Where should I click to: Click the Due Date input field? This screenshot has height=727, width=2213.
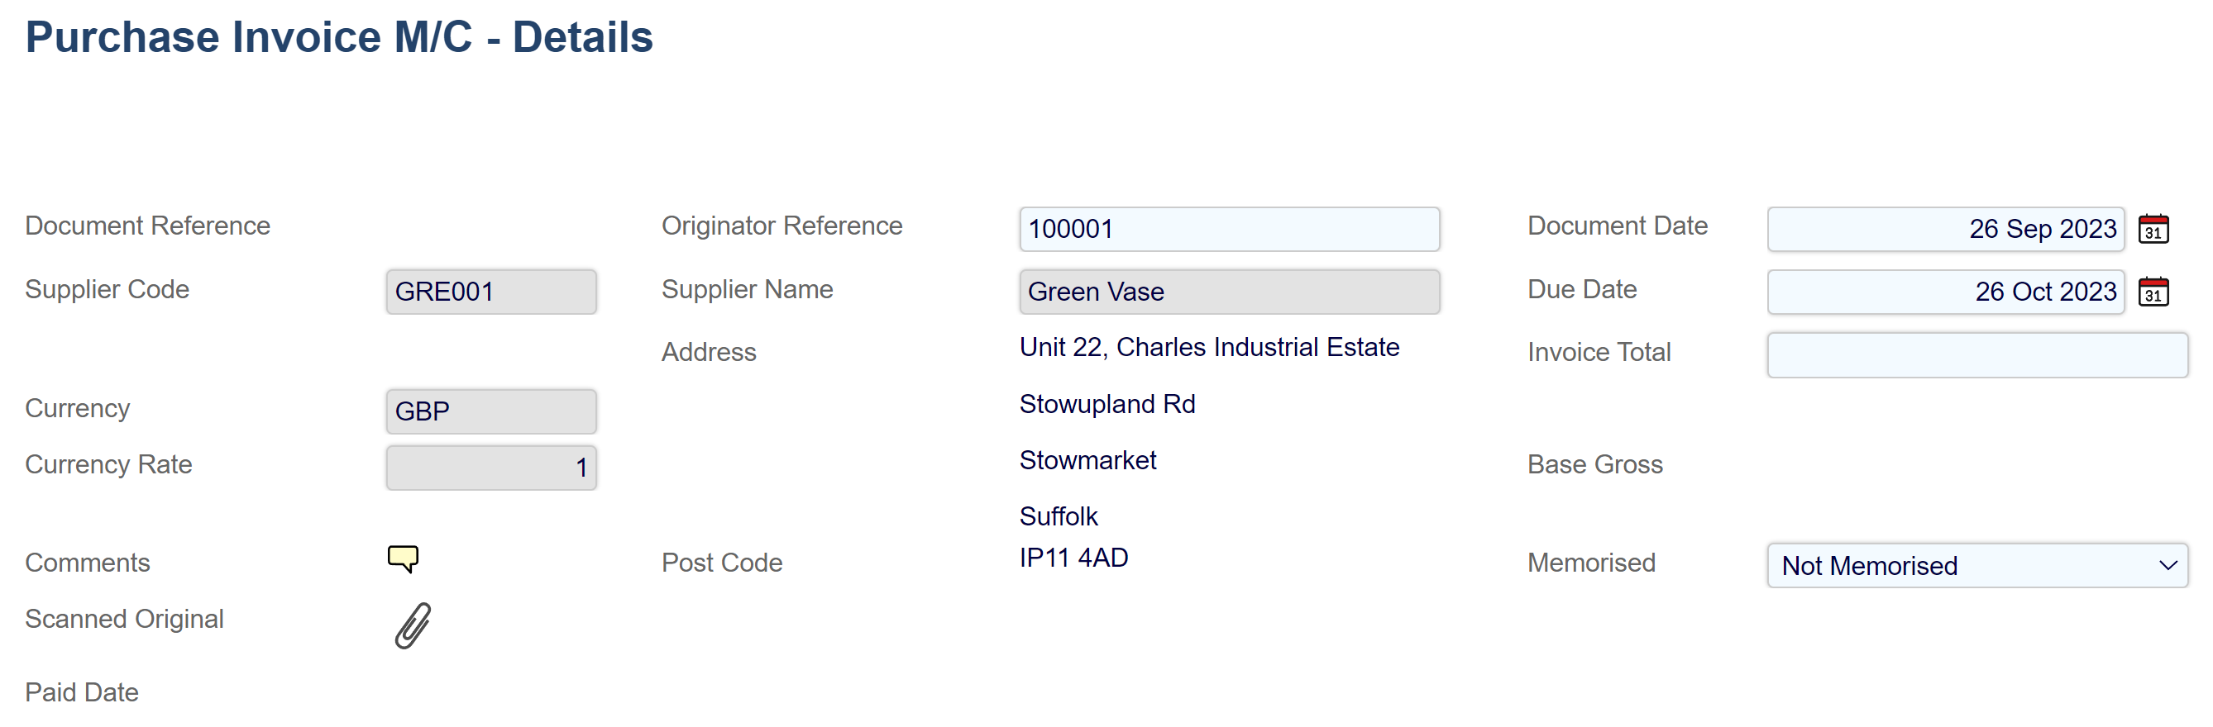[1945, 292]
